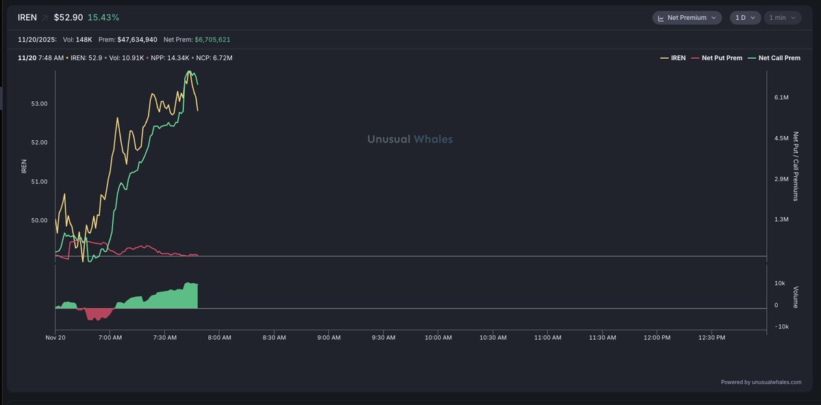Click the Unusual Whales watermark on chart
Viewport: 821px width, 405px height.
409,139
